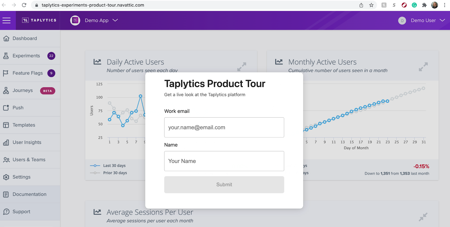The image size is (450, 227).
Task: Collapse the Average Sessions Per User chart
Action: (423, 217)
